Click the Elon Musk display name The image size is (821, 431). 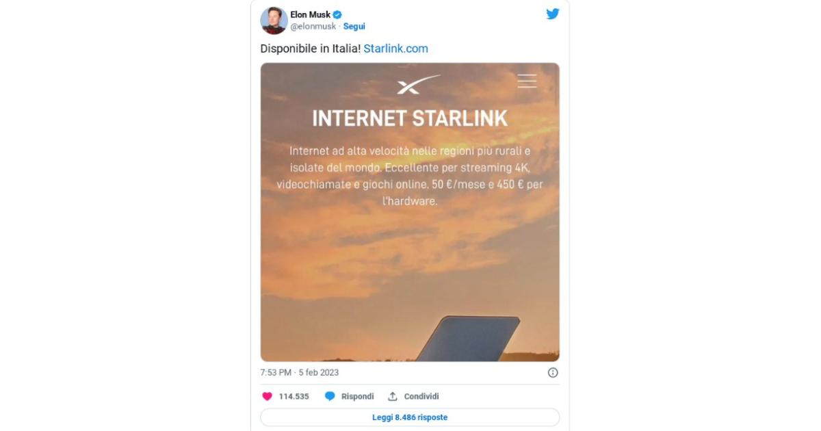point(310,14)
